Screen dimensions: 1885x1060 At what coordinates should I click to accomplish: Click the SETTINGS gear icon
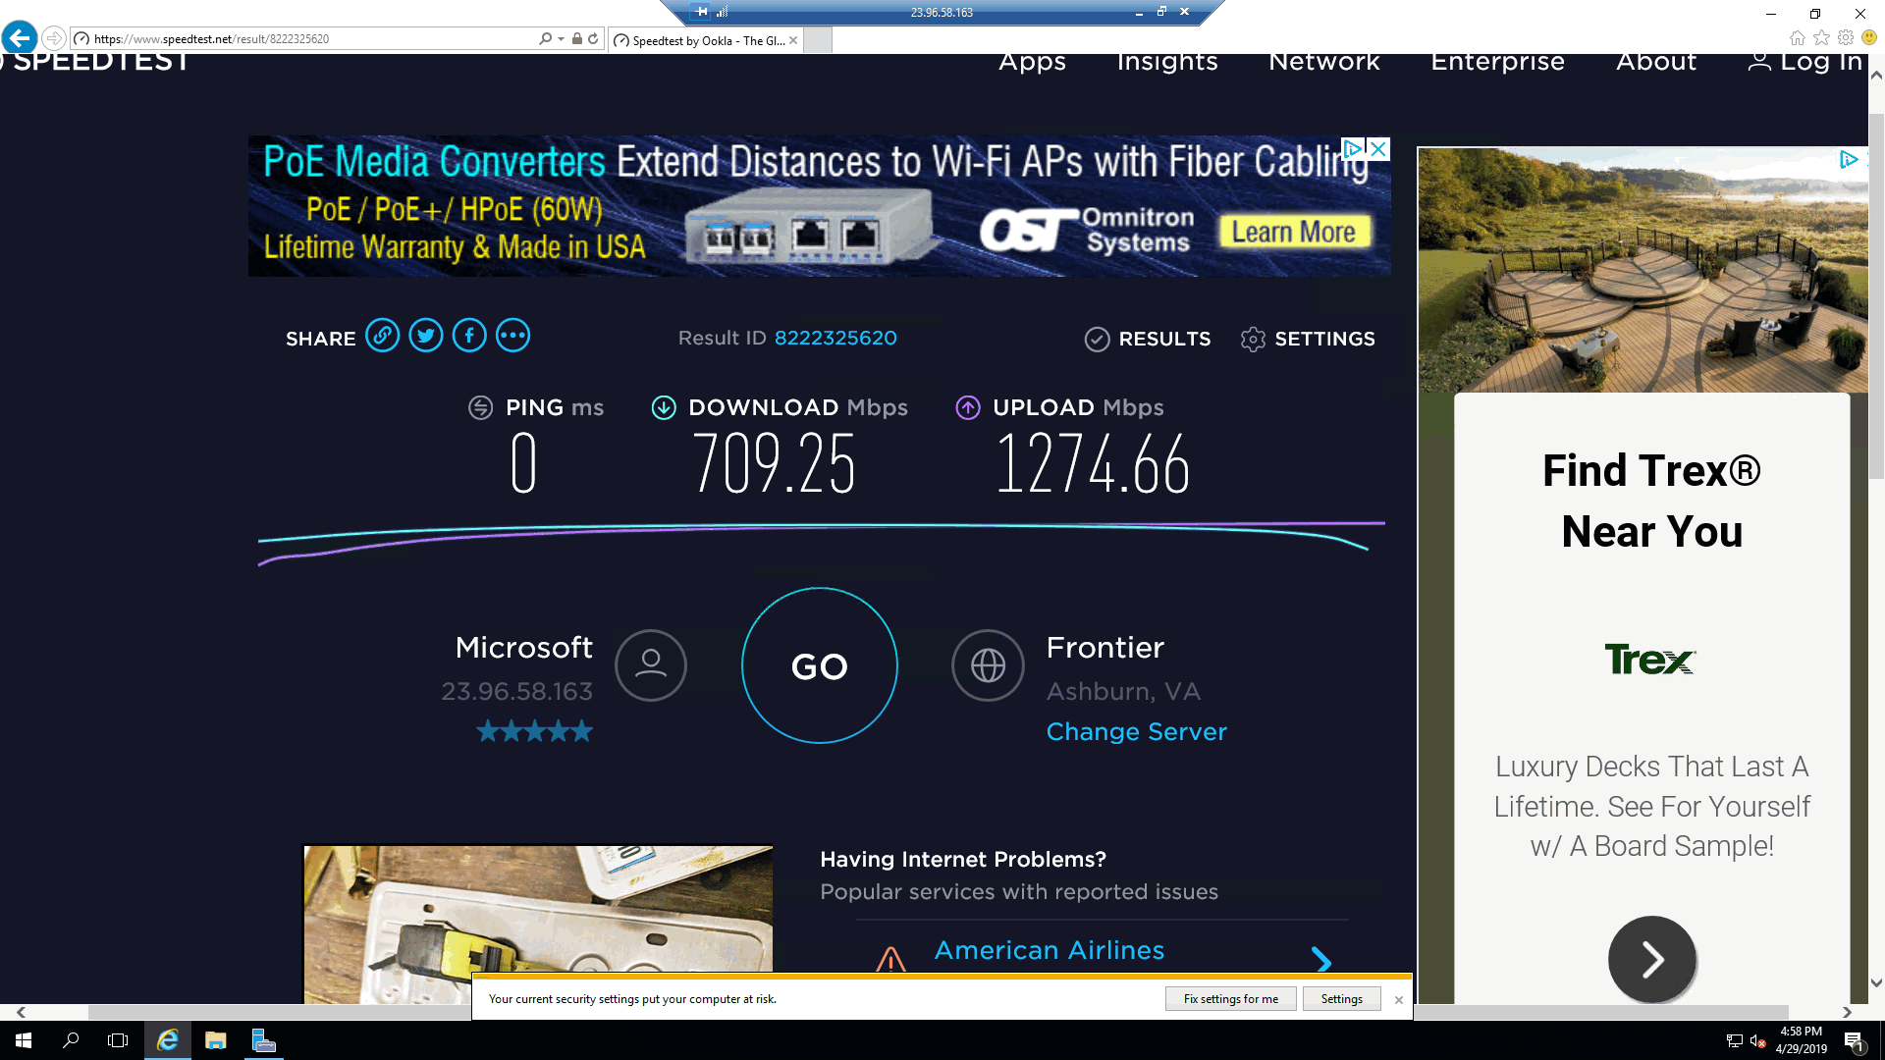point(1251,339)
